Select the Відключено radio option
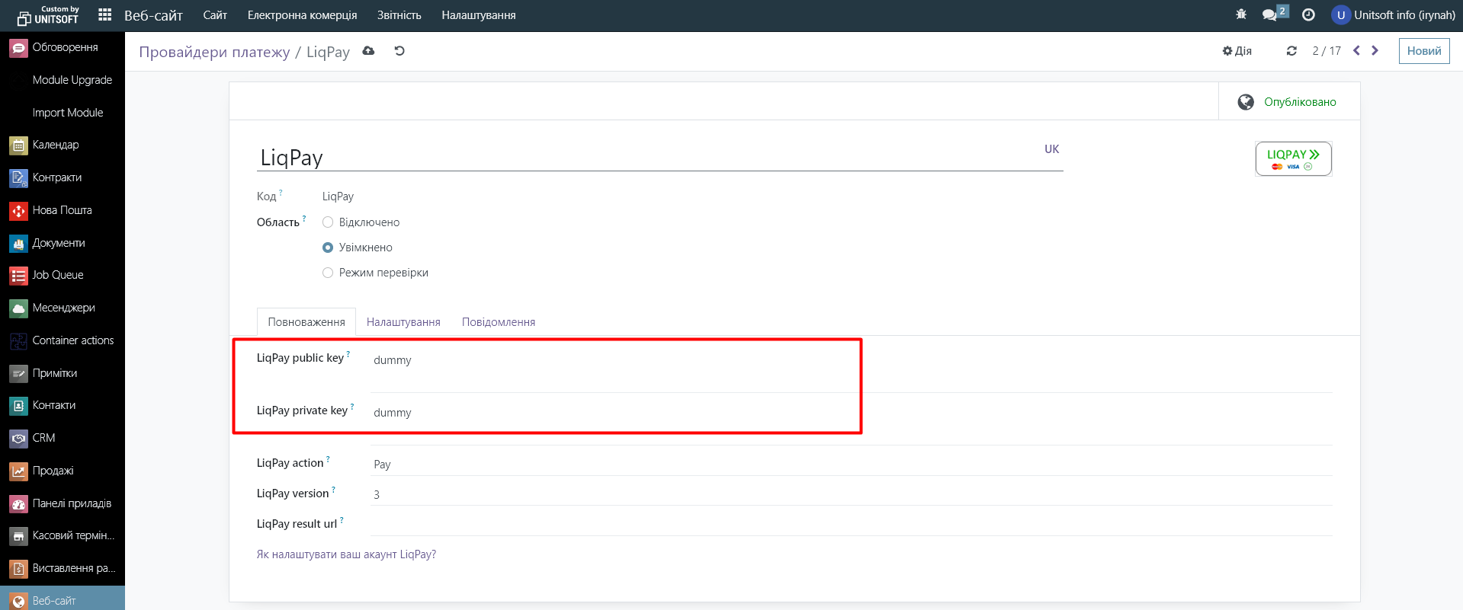This screenshot has height=610, width=1463. [328, 222]
